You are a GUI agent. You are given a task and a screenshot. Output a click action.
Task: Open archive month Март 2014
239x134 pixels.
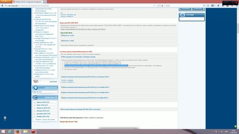coord(42,105)
